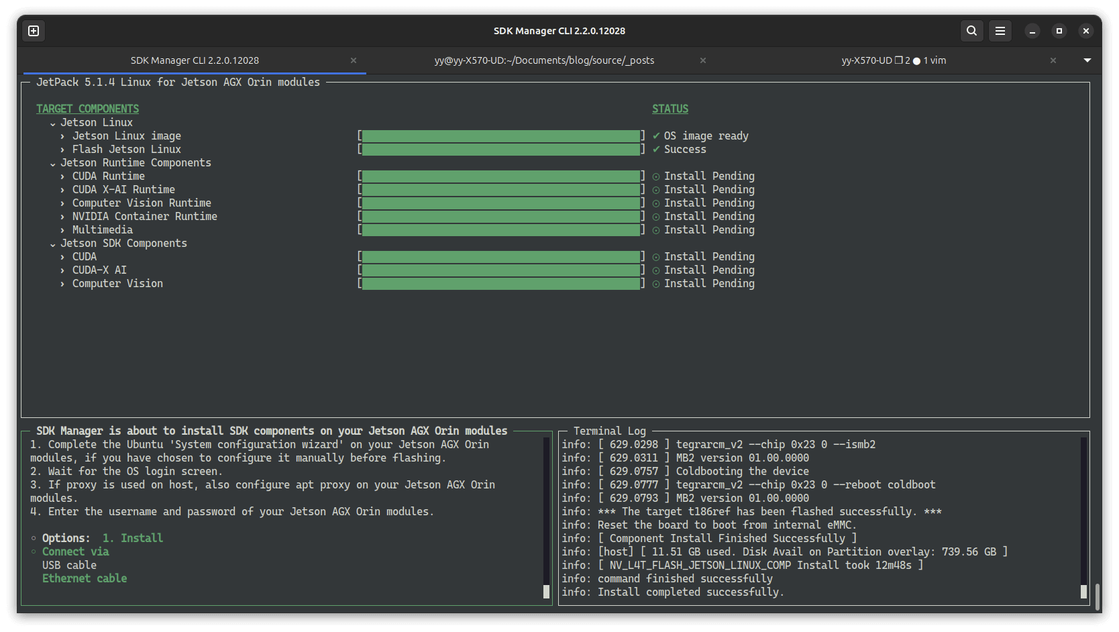Click the JetPack 5.1.4 panel title
The image size is (1119, 632).
pos(178,82)
